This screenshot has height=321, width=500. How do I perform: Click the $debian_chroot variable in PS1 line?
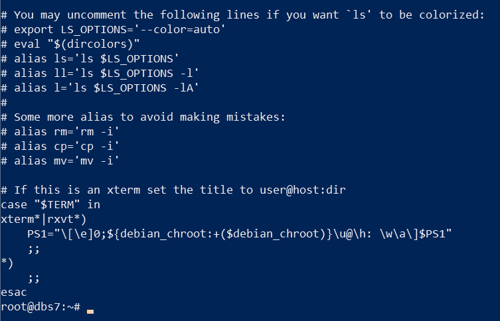(x=272, y=234)
